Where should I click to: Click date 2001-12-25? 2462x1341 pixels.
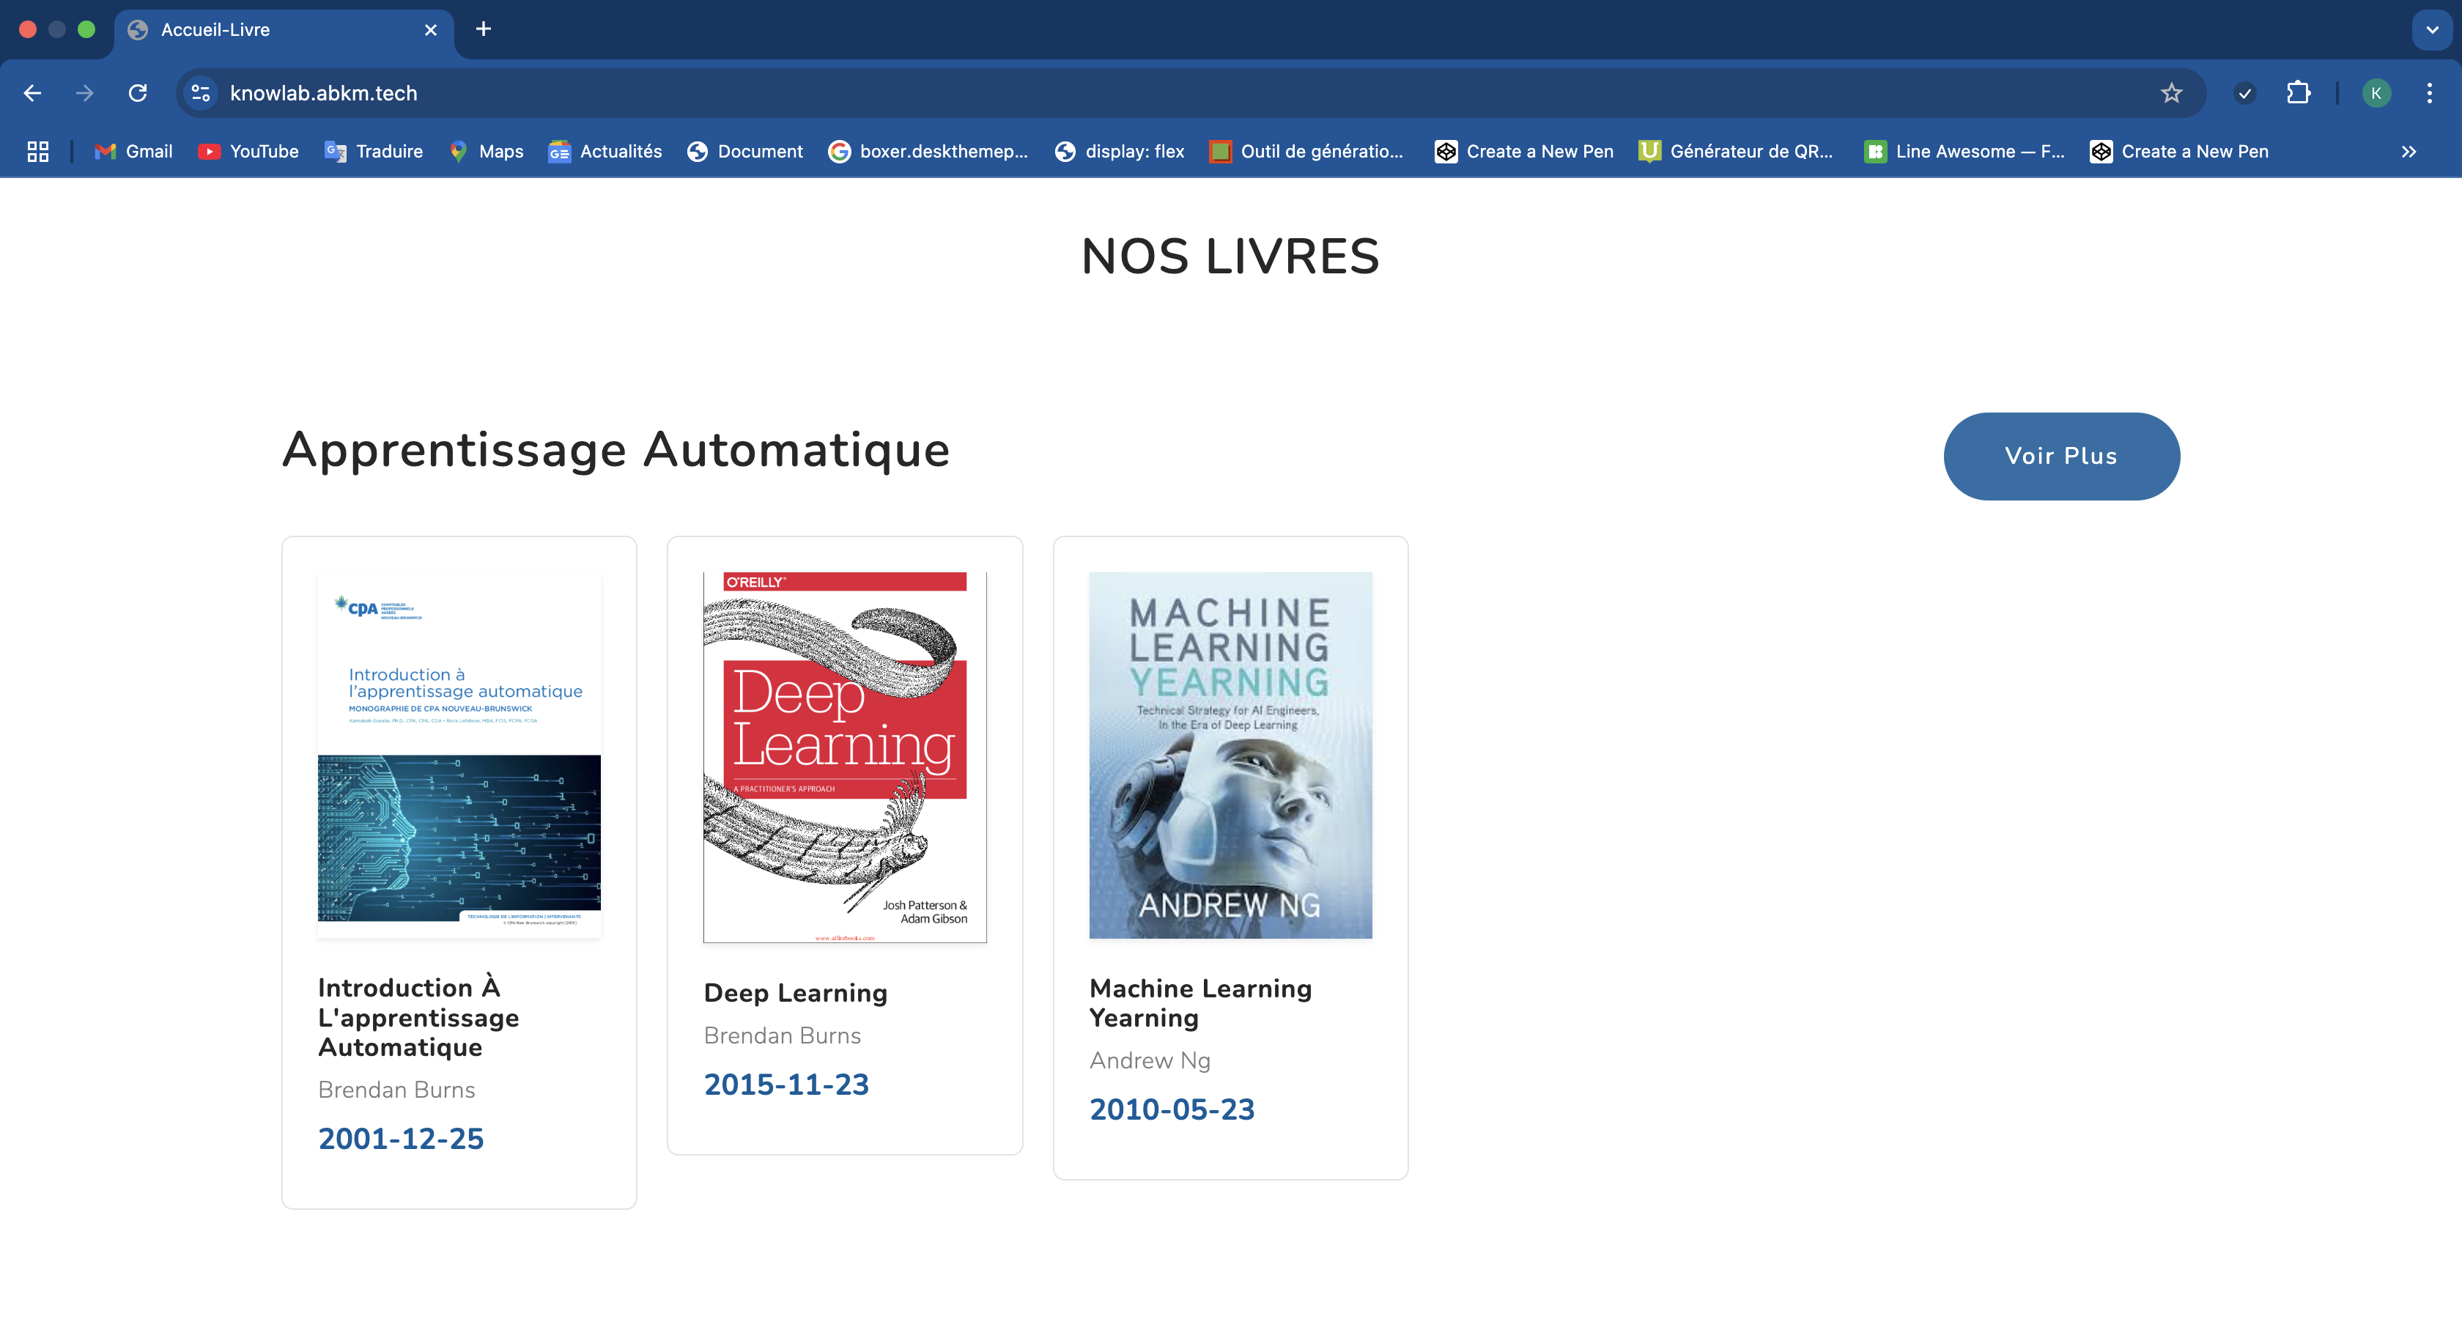point(401,1138)
